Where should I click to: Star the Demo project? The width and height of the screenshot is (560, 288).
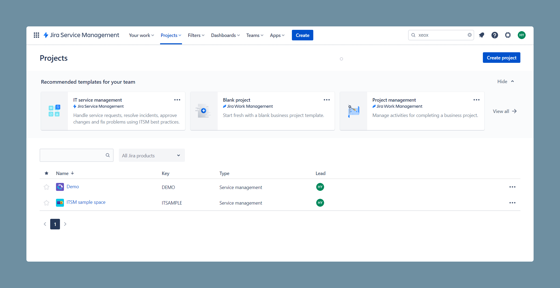(x=46, y=187)
